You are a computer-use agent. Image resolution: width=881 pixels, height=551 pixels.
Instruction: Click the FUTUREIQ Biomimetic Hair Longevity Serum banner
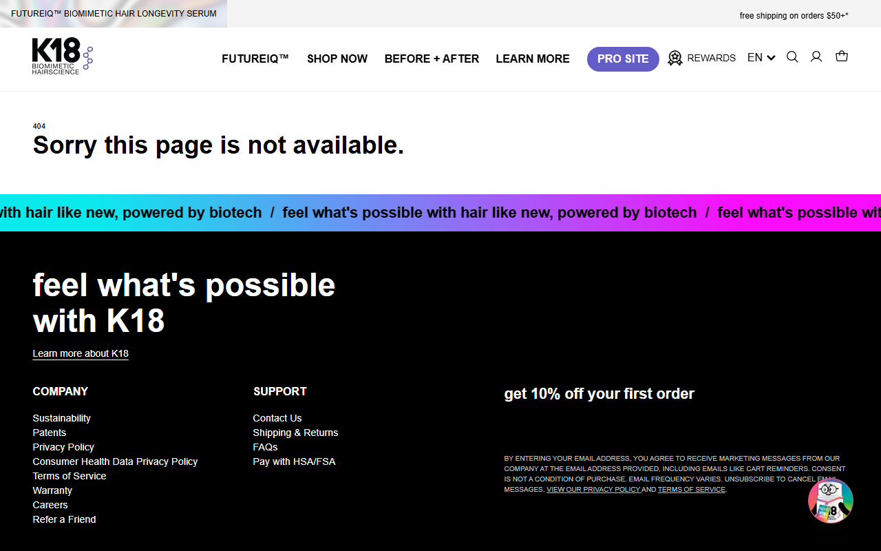pos(114,14)
